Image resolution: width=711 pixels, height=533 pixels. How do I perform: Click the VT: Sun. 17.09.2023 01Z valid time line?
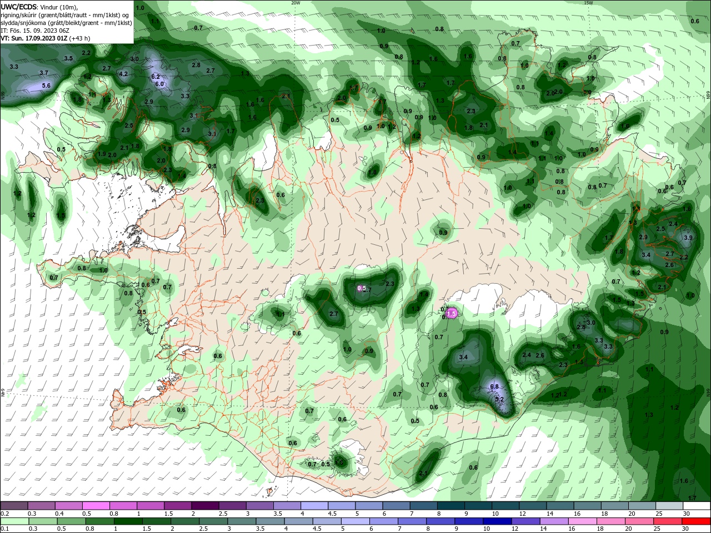45,38
